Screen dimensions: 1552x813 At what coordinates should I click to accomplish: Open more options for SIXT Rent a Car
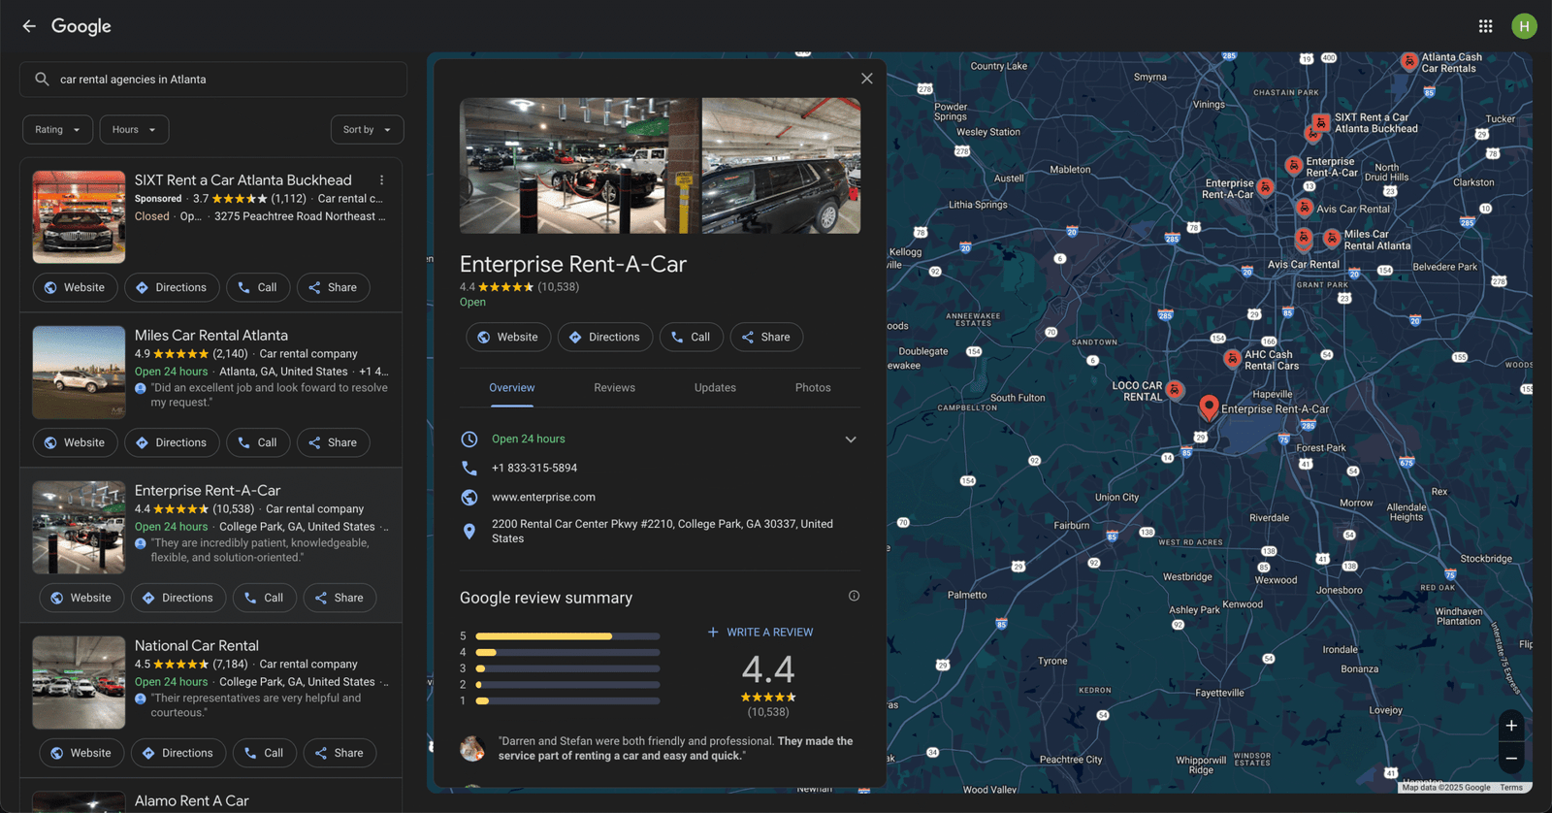coord(382,180)
